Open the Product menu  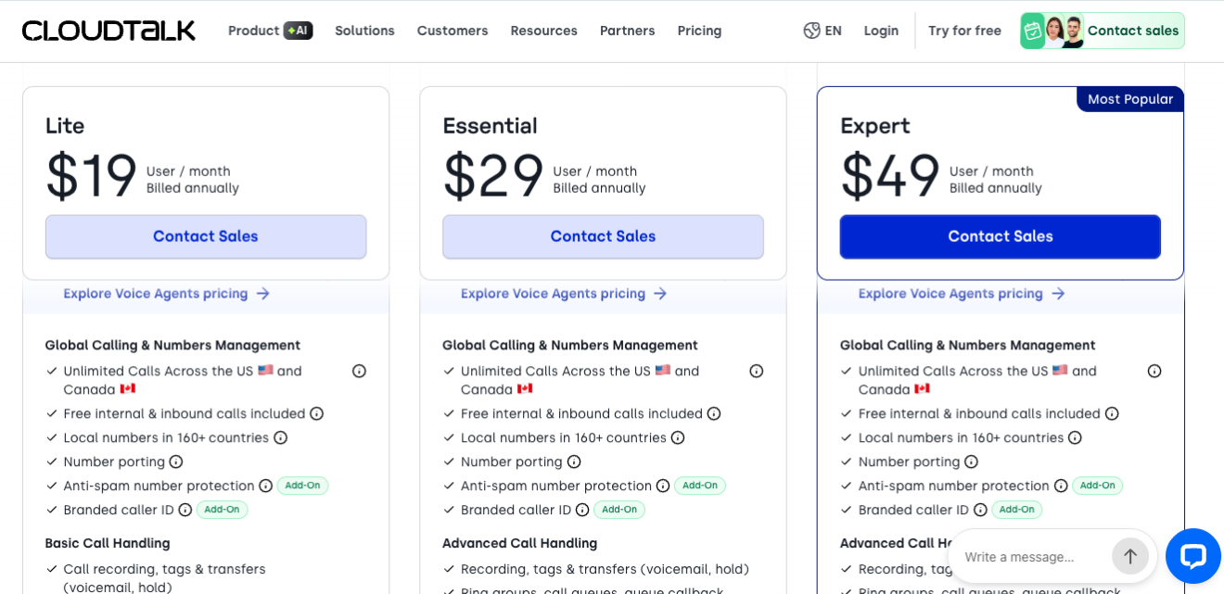pyautogui.click(x=253, y=31)
